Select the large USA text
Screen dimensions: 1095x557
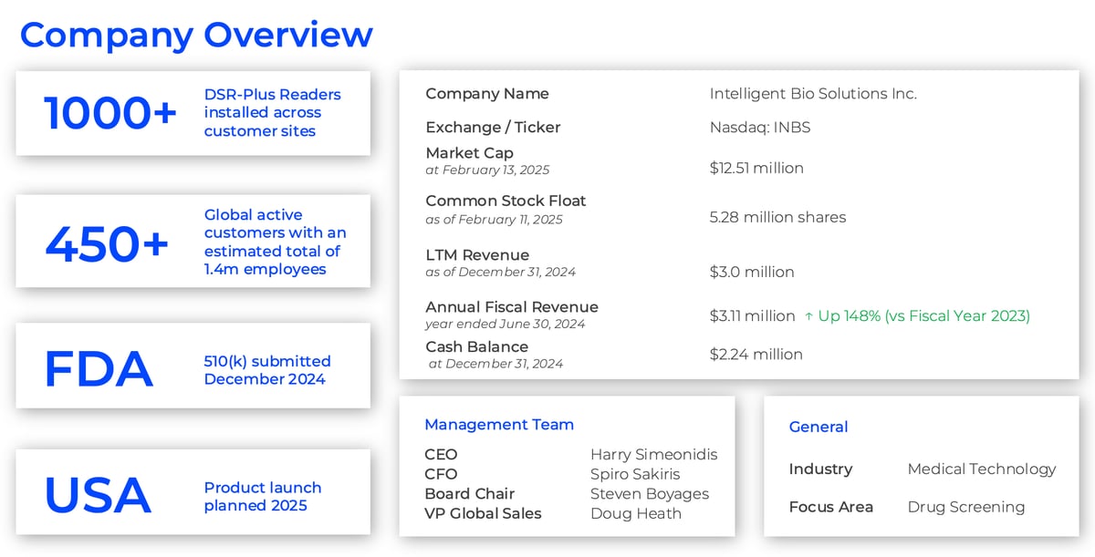98,495
